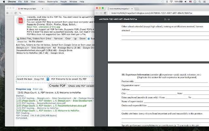The image size is (209, 131).
Task: Open the Bookmarks menu
Action: (x=52, y=2)
